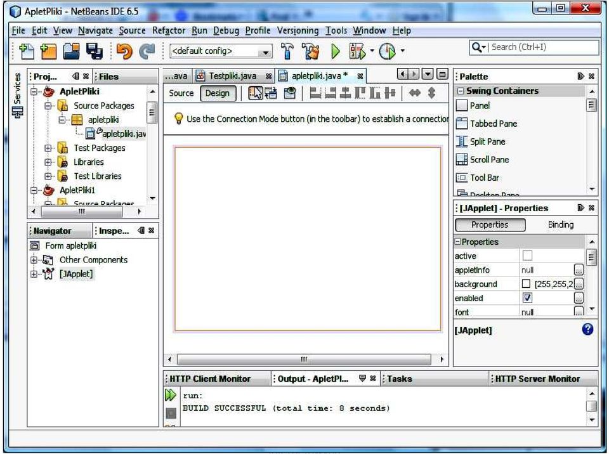This screenshot has width=609, height=454.
Task: Collapse the ApletPliki project node
Action: (x=34, y=92)
